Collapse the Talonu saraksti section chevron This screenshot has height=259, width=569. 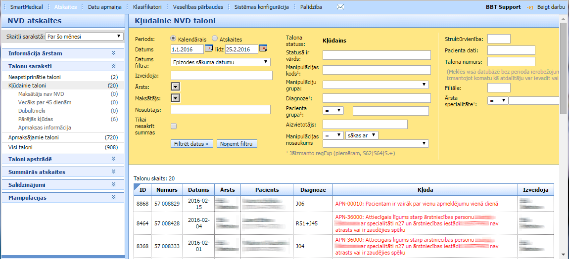[x=113, y=66]
